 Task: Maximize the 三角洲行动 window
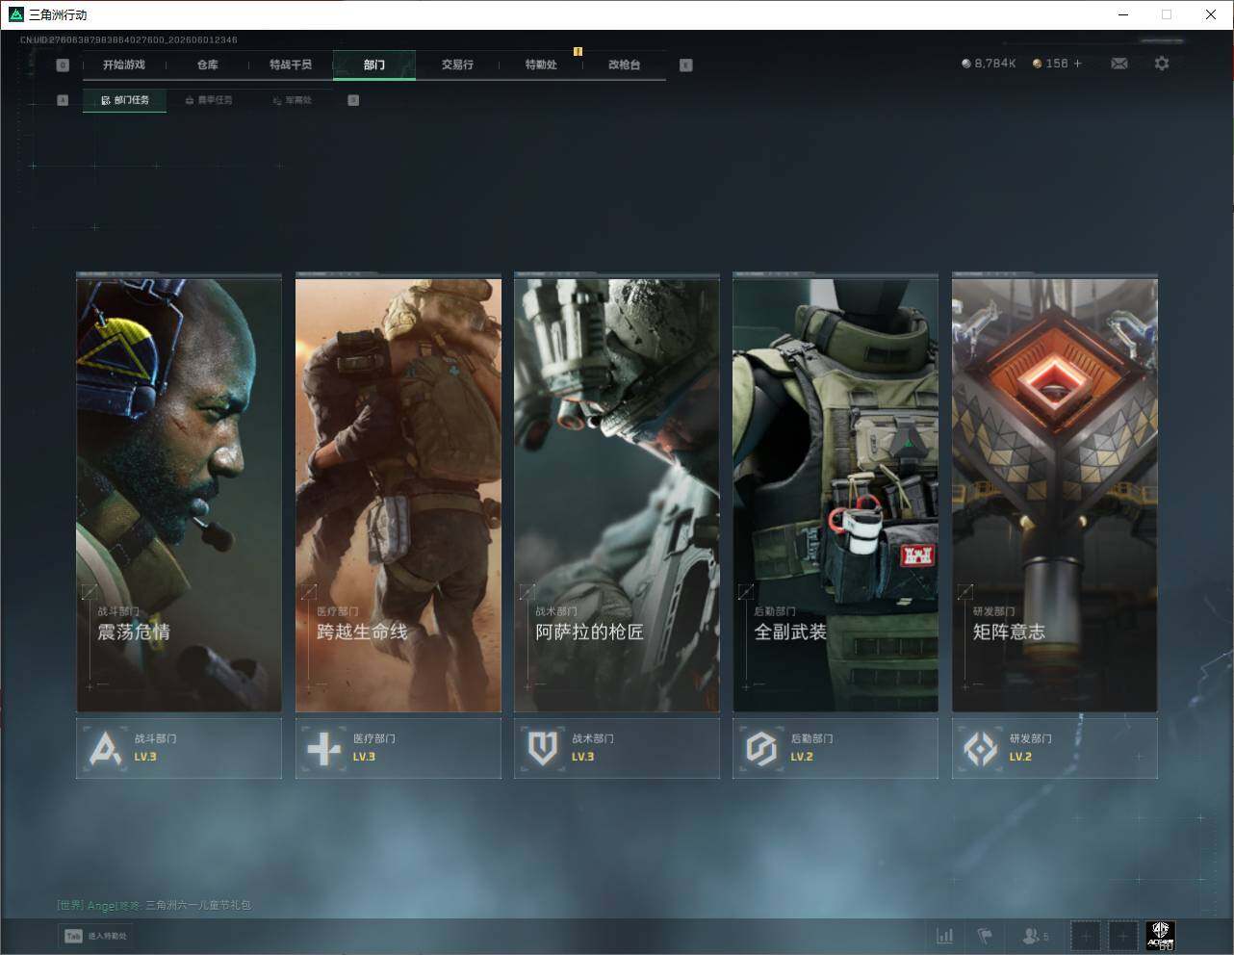point(1167,14)
